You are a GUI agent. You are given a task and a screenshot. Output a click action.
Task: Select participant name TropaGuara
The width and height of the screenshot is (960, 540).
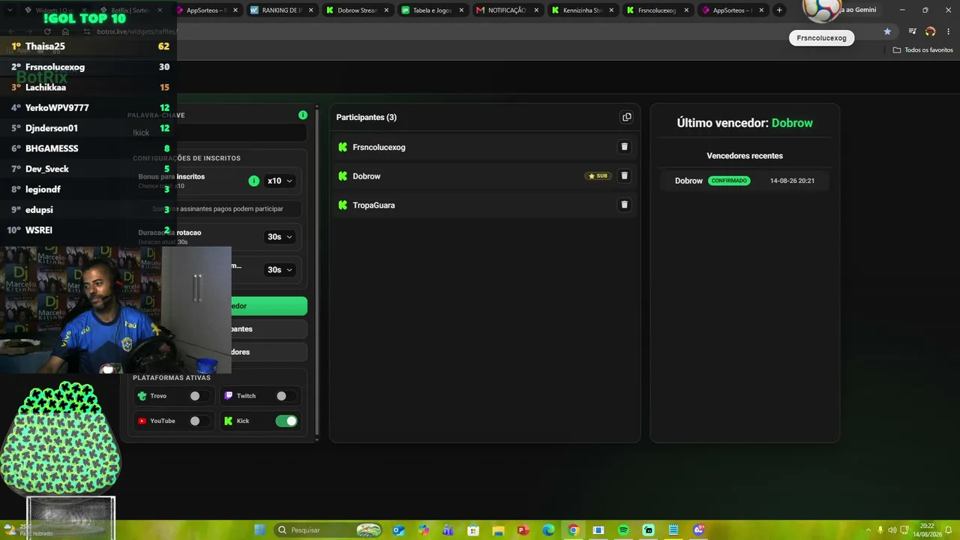pyautogui.click(x=373, y=205)
